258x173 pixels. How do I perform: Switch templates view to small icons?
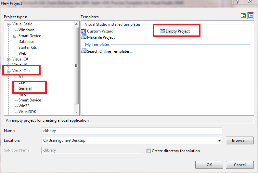[251, 16]
